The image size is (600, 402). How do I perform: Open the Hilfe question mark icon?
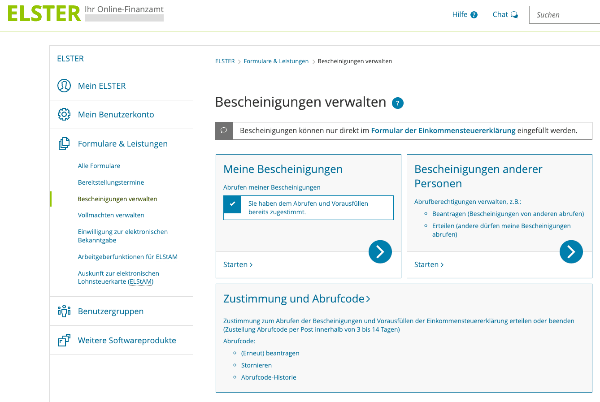click(474, 15)
